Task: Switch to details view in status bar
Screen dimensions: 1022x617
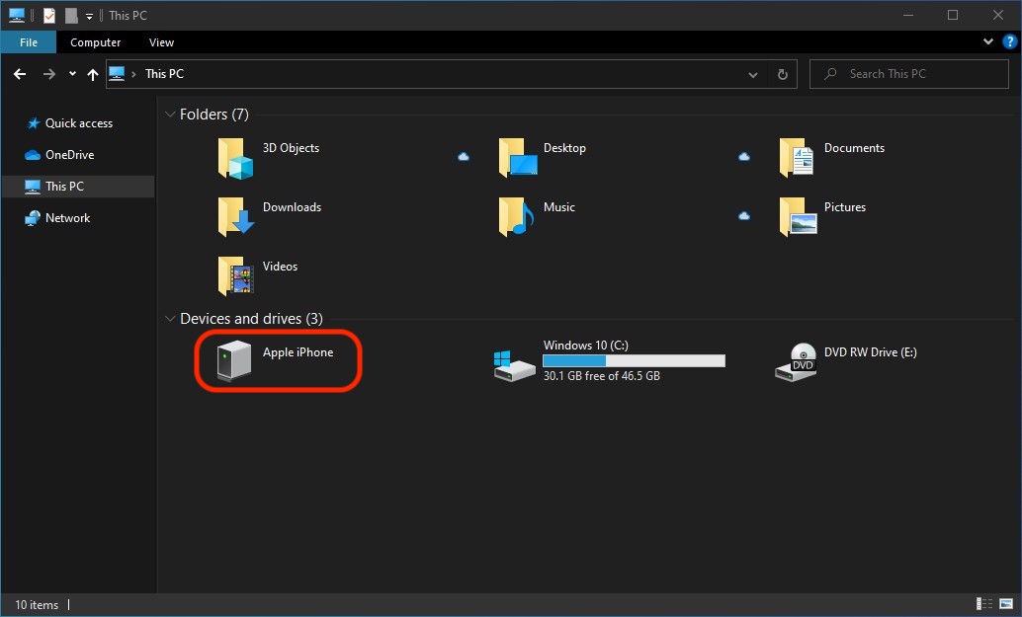Action: click(x=984, y=604)
